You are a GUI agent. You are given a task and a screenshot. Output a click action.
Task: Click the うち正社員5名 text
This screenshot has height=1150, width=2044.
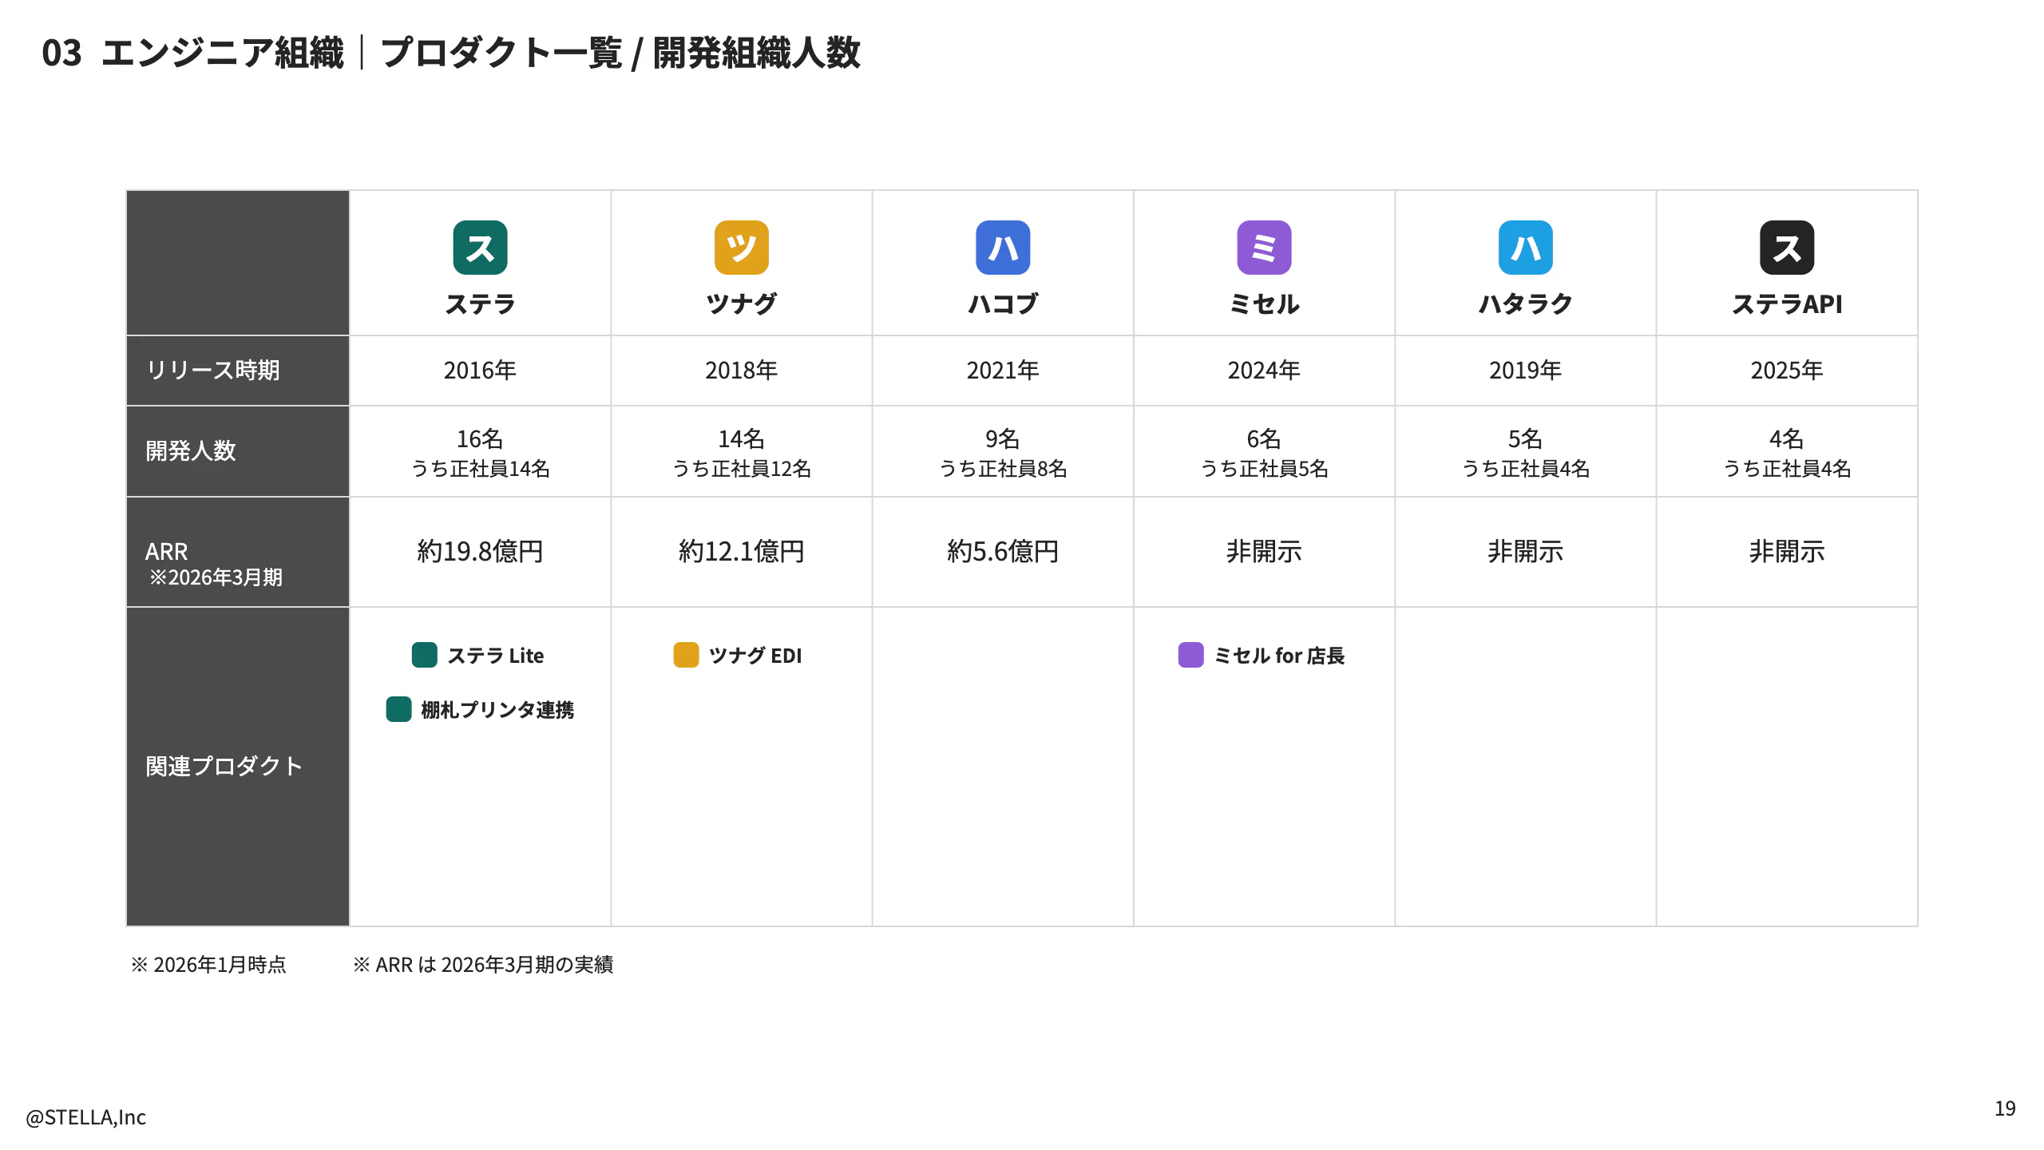click(1264, 469)
